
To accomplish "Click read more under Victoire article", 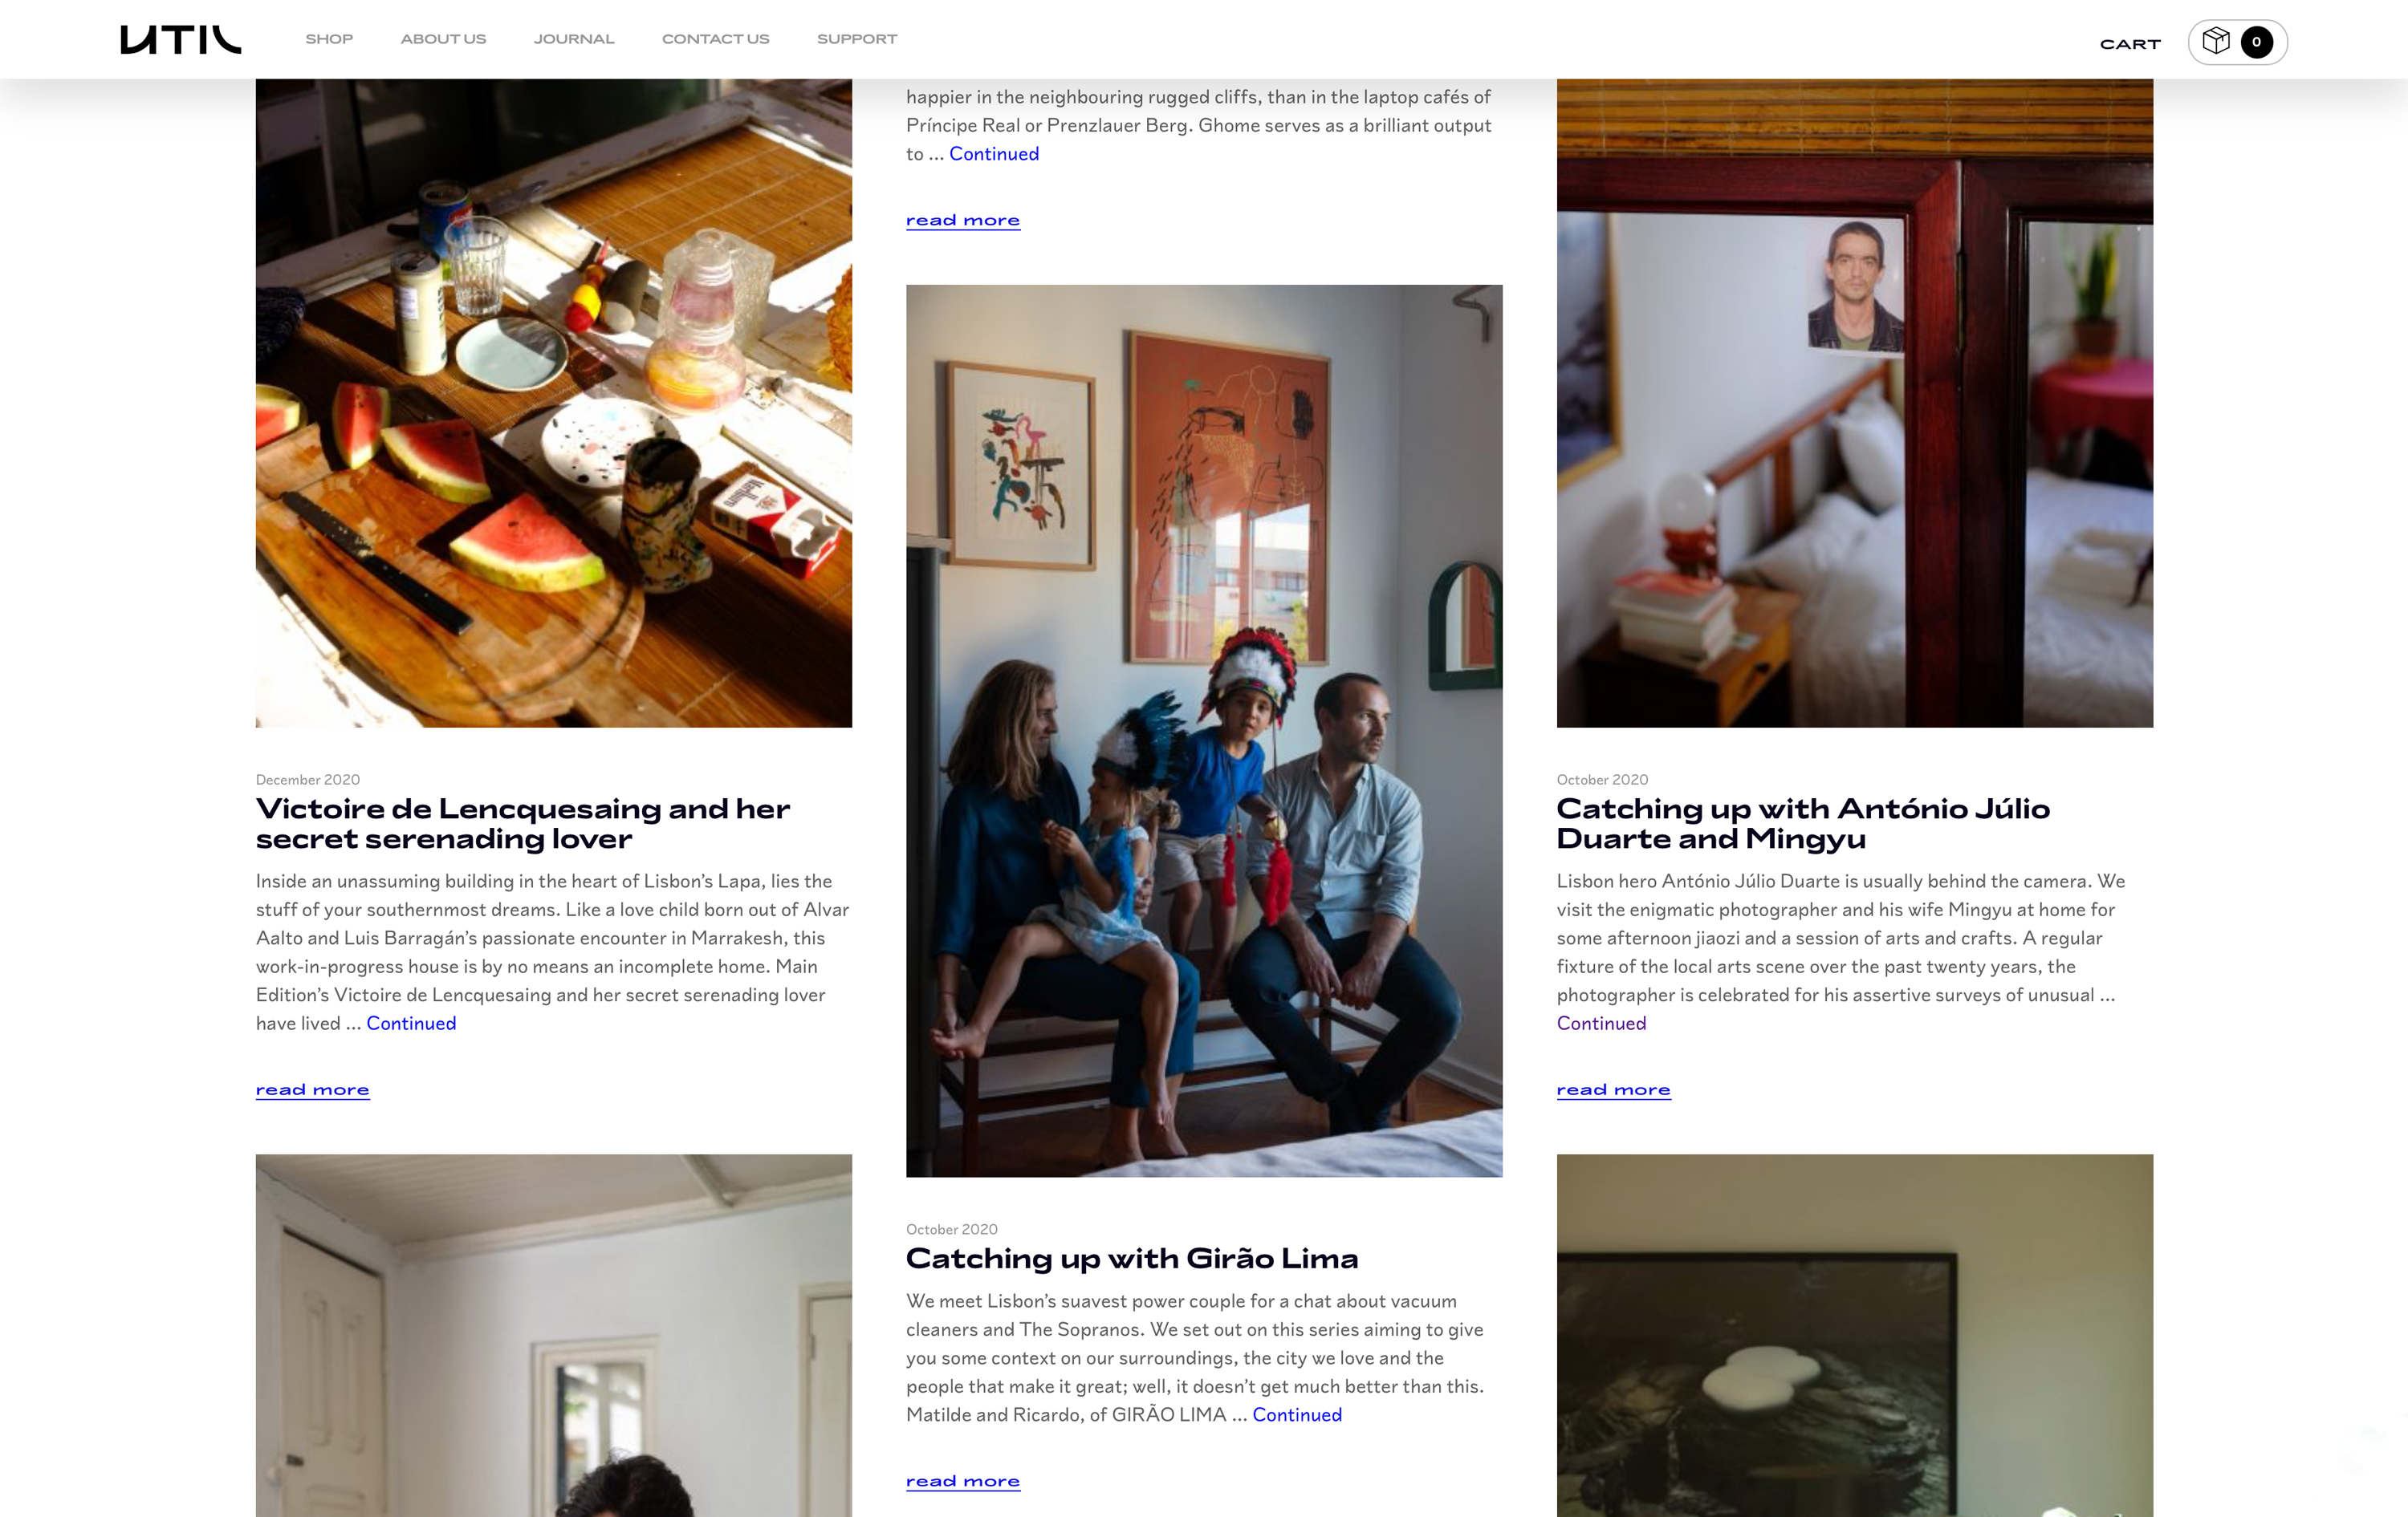I will (x=313, y=1089).
